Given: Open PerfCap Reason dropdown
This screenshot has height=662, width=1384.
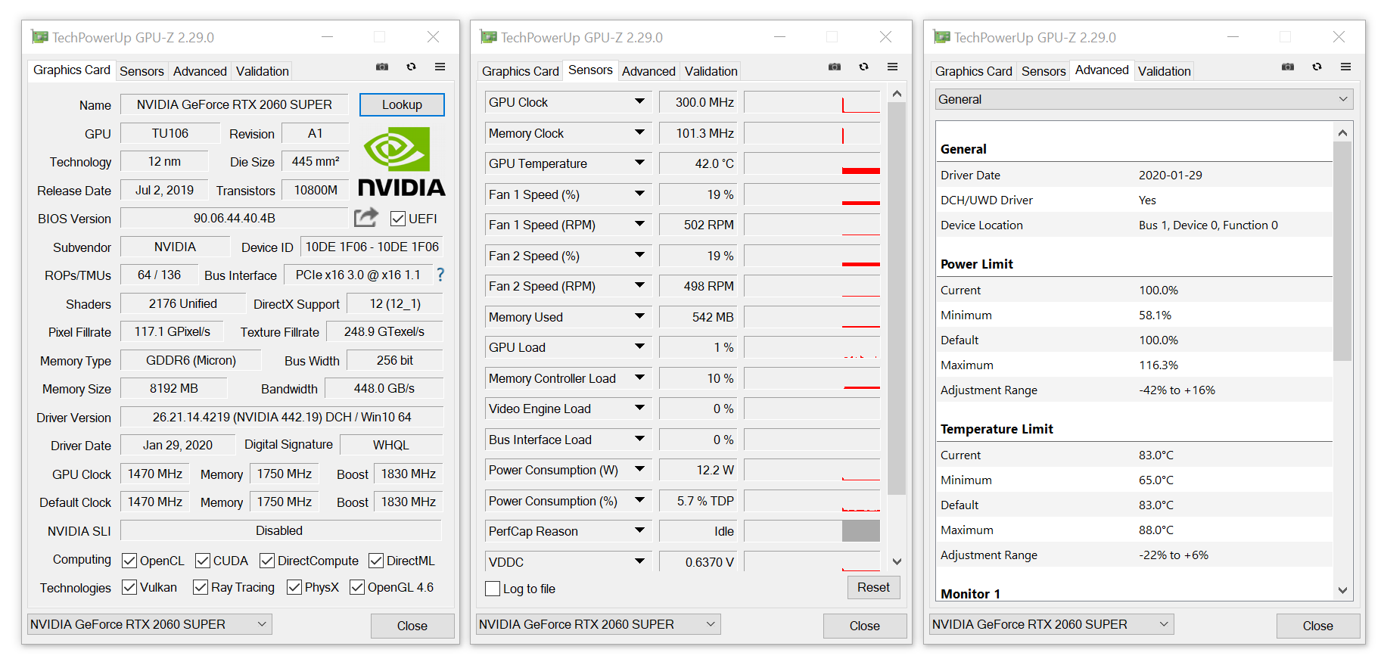Looking at the screenshot, I should [639, 531].
